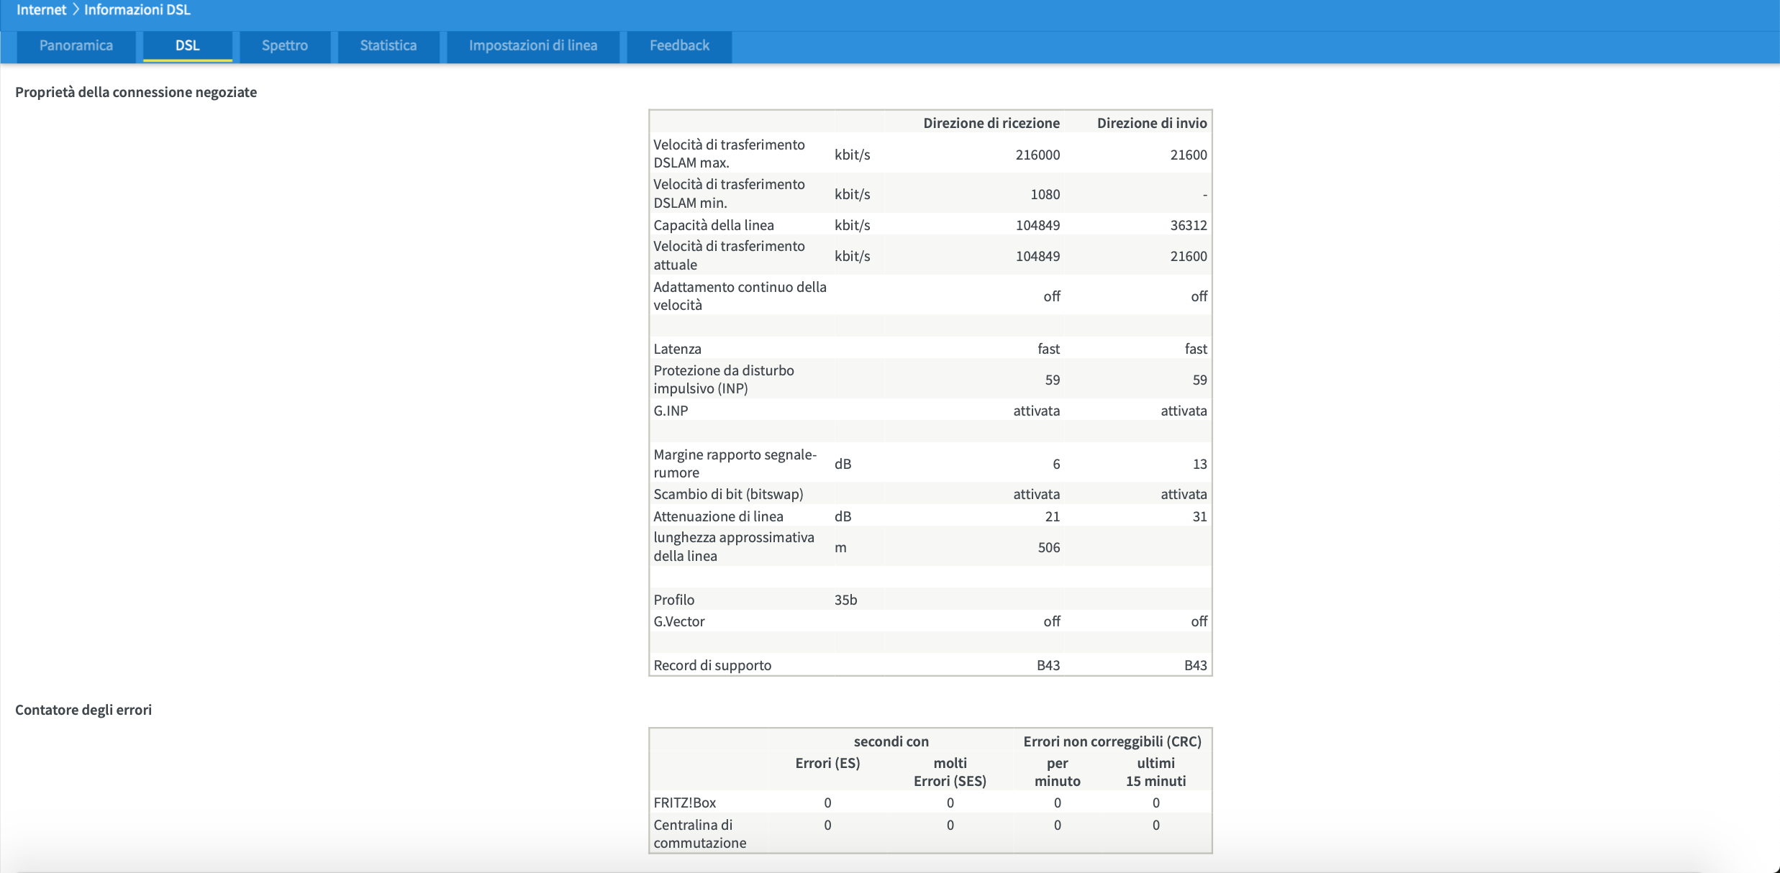Click breadcrumb chevron after Internet
Viewport: 1780px width, 873px height.
point(76,10)
